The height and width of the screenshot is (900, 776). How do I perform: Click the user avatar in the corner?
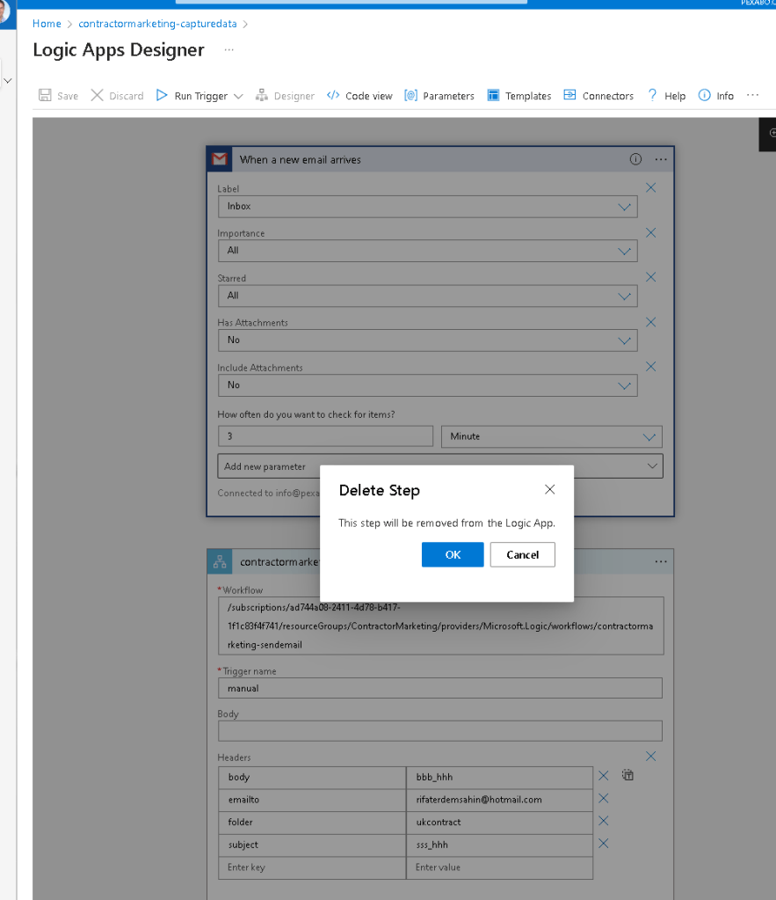coord(4,11)
